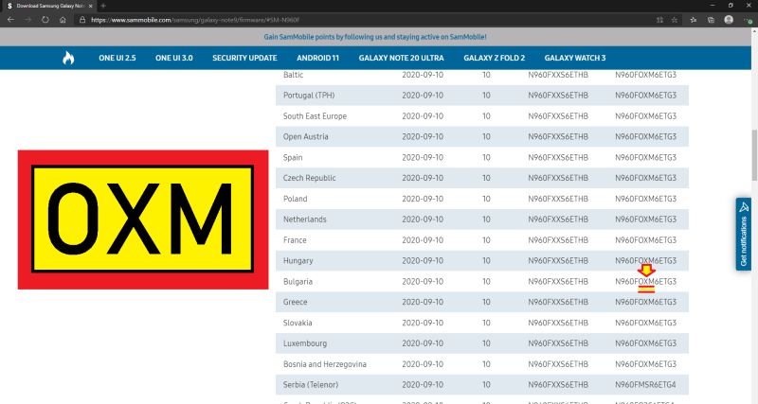Viewport: 758px width, 404px height.
Task: Select Serbia (Telenor) firmware row
Action: (482, 385)
